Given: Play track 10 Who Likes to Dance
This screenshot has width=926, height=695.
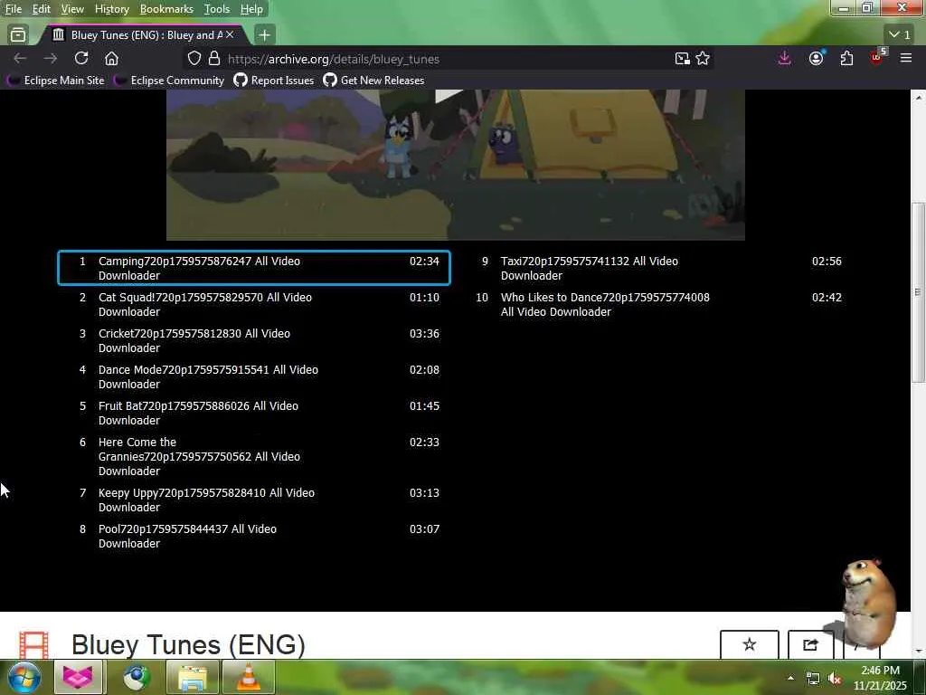Looking at the screenshot, I should coord(657,304).
